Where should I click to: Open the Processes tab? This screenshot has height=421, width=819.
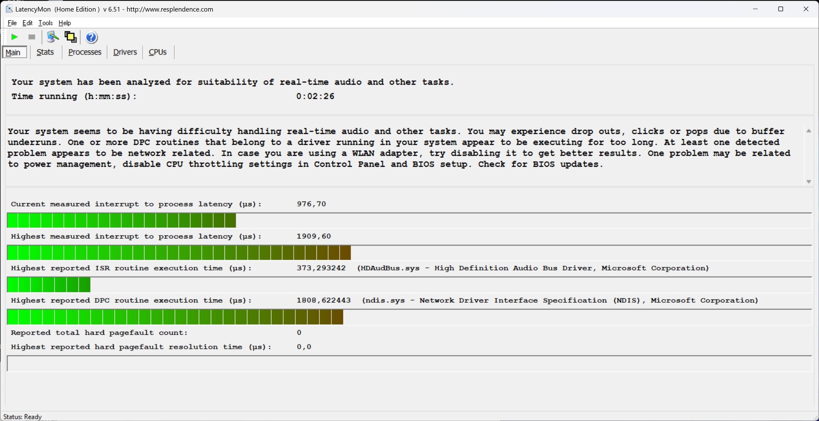[x=85, y=52]
